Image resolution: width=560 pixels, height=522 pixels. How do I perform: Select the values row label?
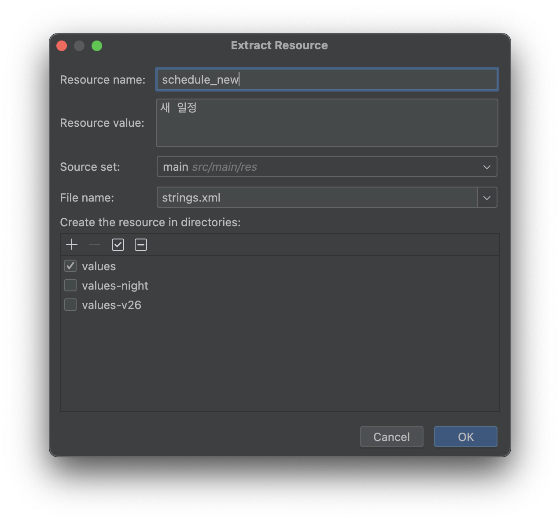pyautogui.click(x=99, y=266)
